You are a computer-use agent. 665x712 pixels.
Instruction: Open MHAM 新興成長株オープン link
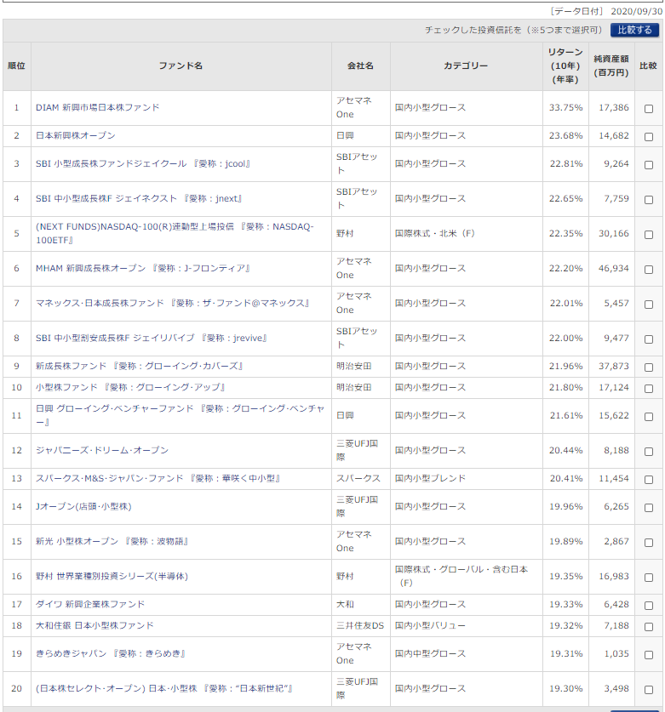(143, 268)
